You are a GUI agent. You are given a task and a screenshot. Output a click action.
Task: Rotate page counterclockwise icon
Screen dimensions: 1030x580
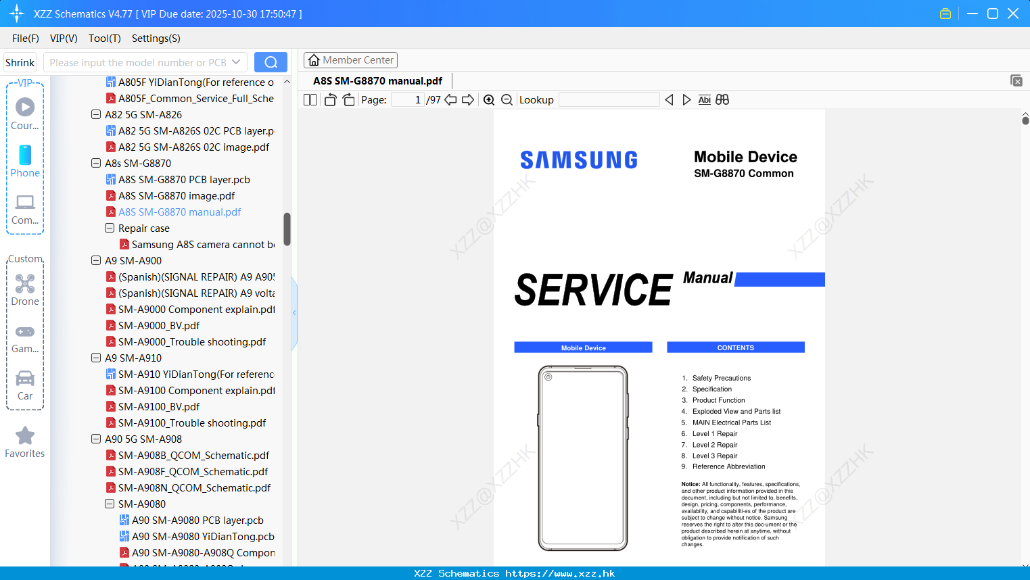(330, 100)
